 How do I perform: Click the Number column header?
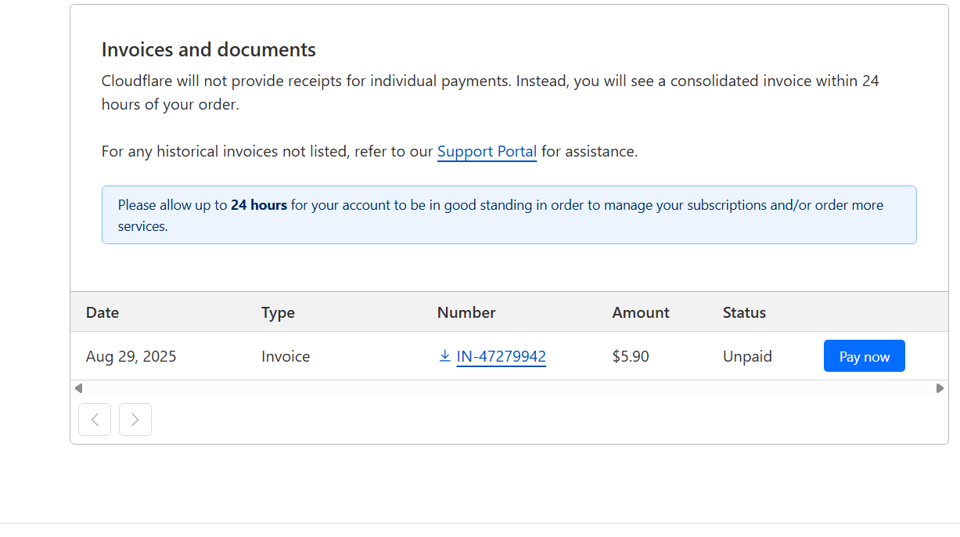466,312
